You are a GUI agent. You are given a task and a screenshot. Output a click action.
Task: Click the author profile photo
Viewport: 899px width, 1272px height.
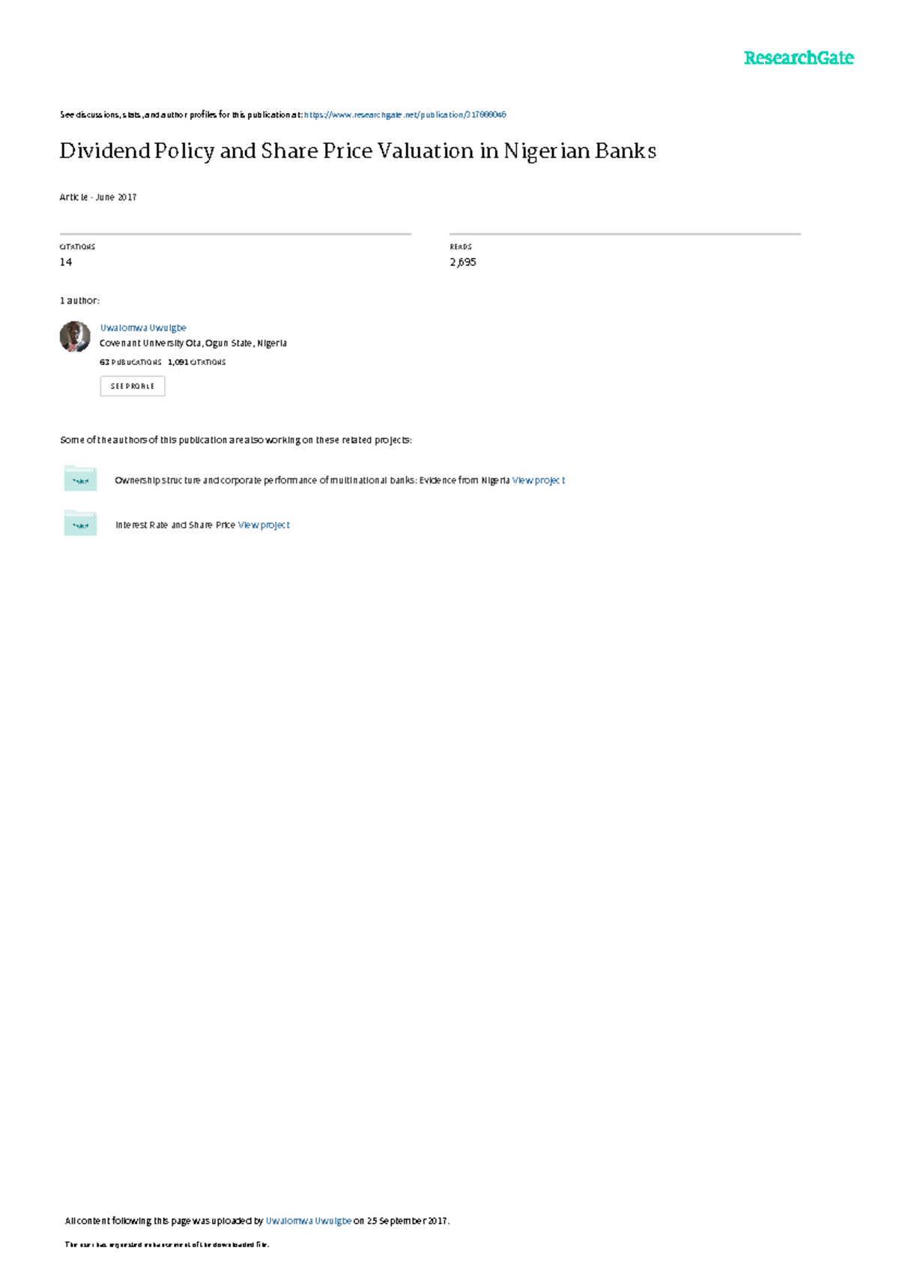[x=75, y=337]
